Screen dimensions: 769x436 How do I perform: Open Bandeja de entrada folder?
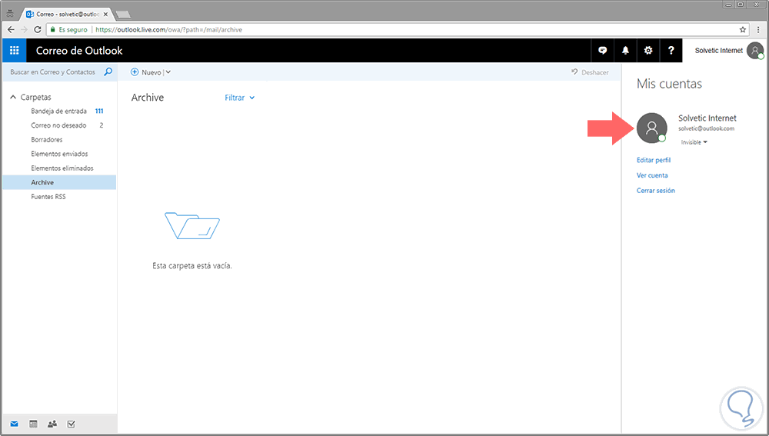click(x=59, y=111)
